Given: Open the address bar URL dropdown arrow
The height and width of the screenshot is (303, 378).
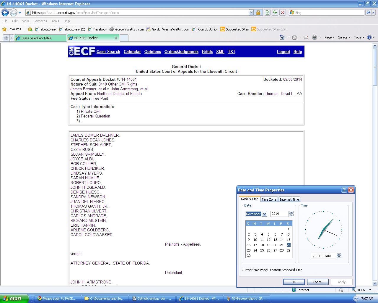Looking at the screenshot, I should pyautogui.click(x=251, y=12).
